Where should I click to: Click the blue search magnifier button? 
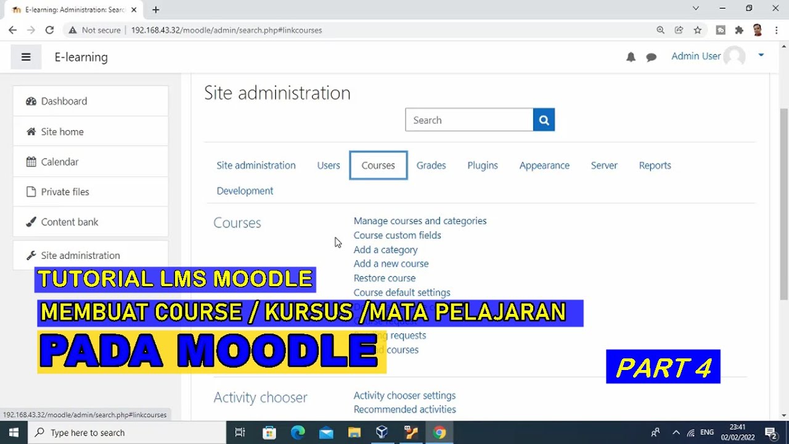coord(544,120)
